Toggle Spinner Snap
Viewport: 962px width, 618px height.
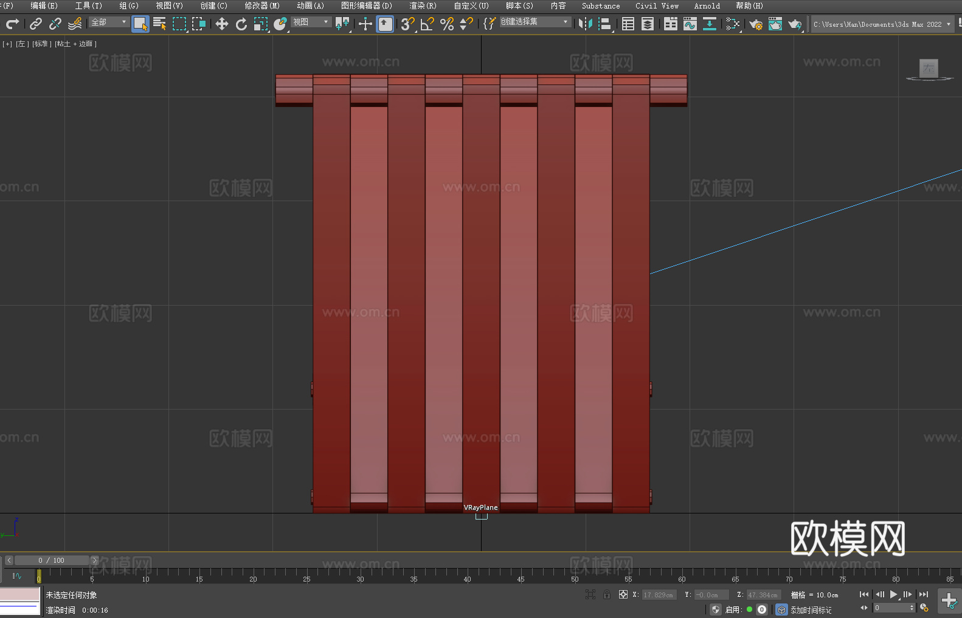tap(466, 24)
